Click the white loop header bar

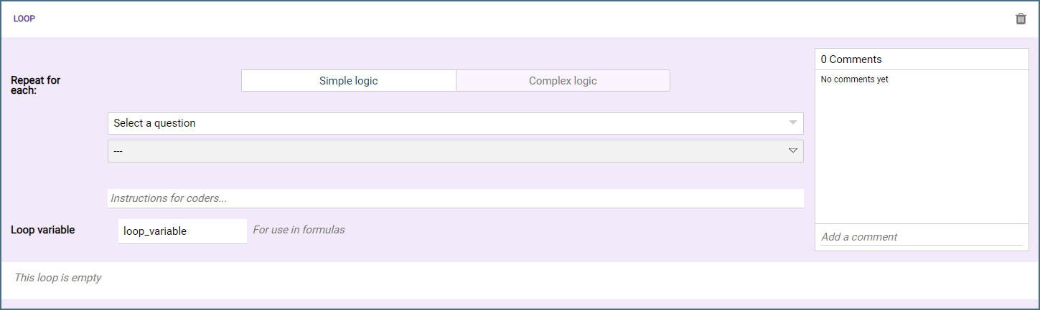pyautogui.click(x=502, y=19)
